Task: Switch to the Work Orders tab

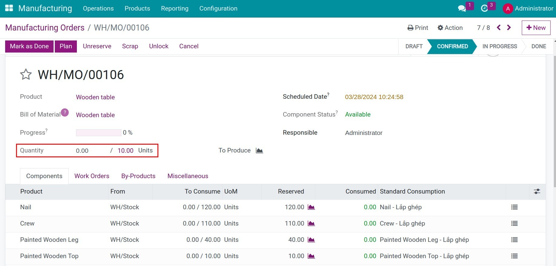Action: point(92,176)
